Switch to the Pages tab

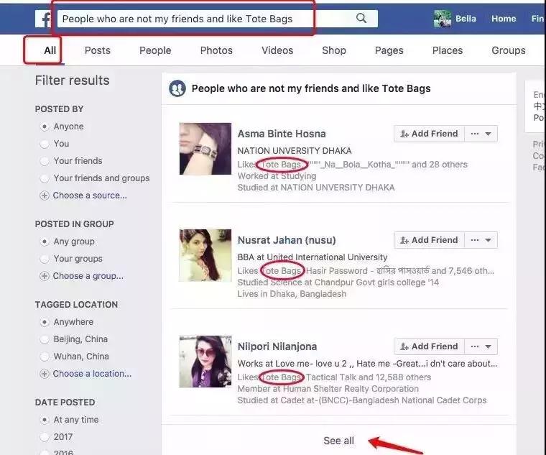point(389,50)
